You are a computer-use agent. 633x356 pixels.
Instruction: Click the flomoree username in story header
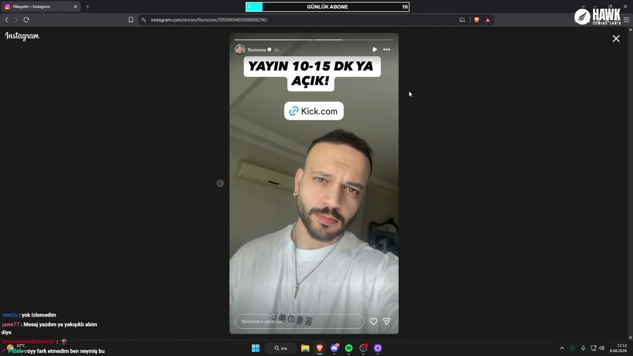point(257,50)
